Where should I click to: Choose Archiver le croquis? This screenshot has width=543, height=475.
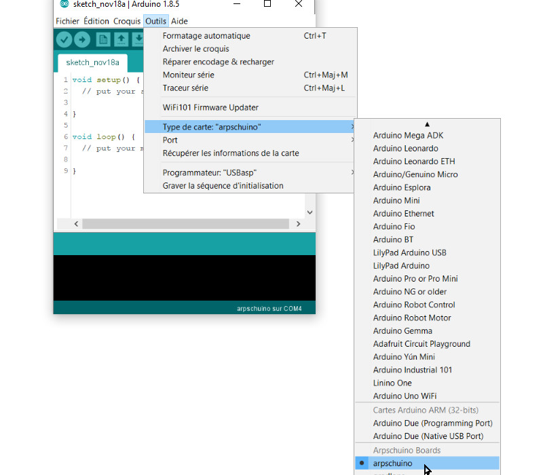[250, 49]
